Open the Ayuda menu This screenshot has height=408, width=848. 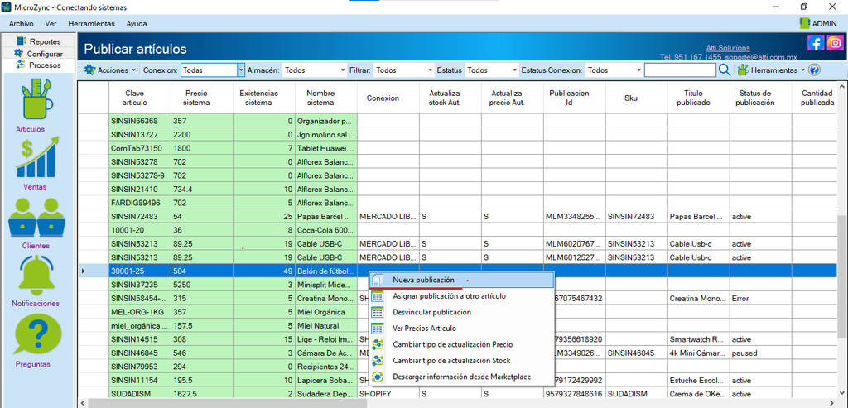(137, 24)
